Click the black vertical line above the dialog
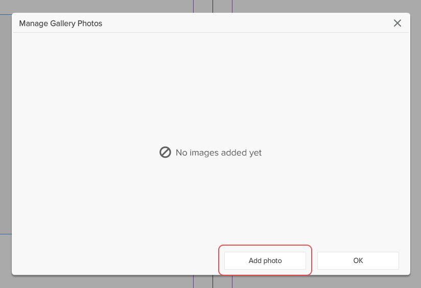Viewport: 421px width, 288px height. pos(213,6)
